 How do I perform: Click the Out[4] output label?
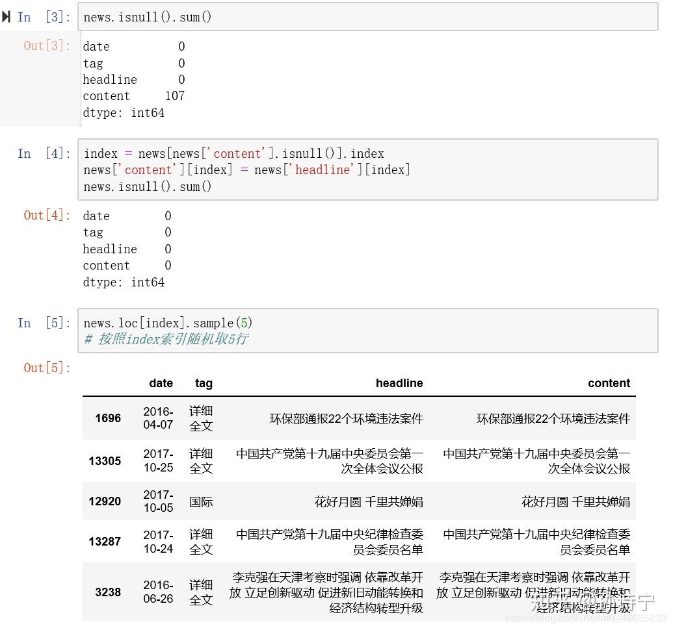click(46, 215)
